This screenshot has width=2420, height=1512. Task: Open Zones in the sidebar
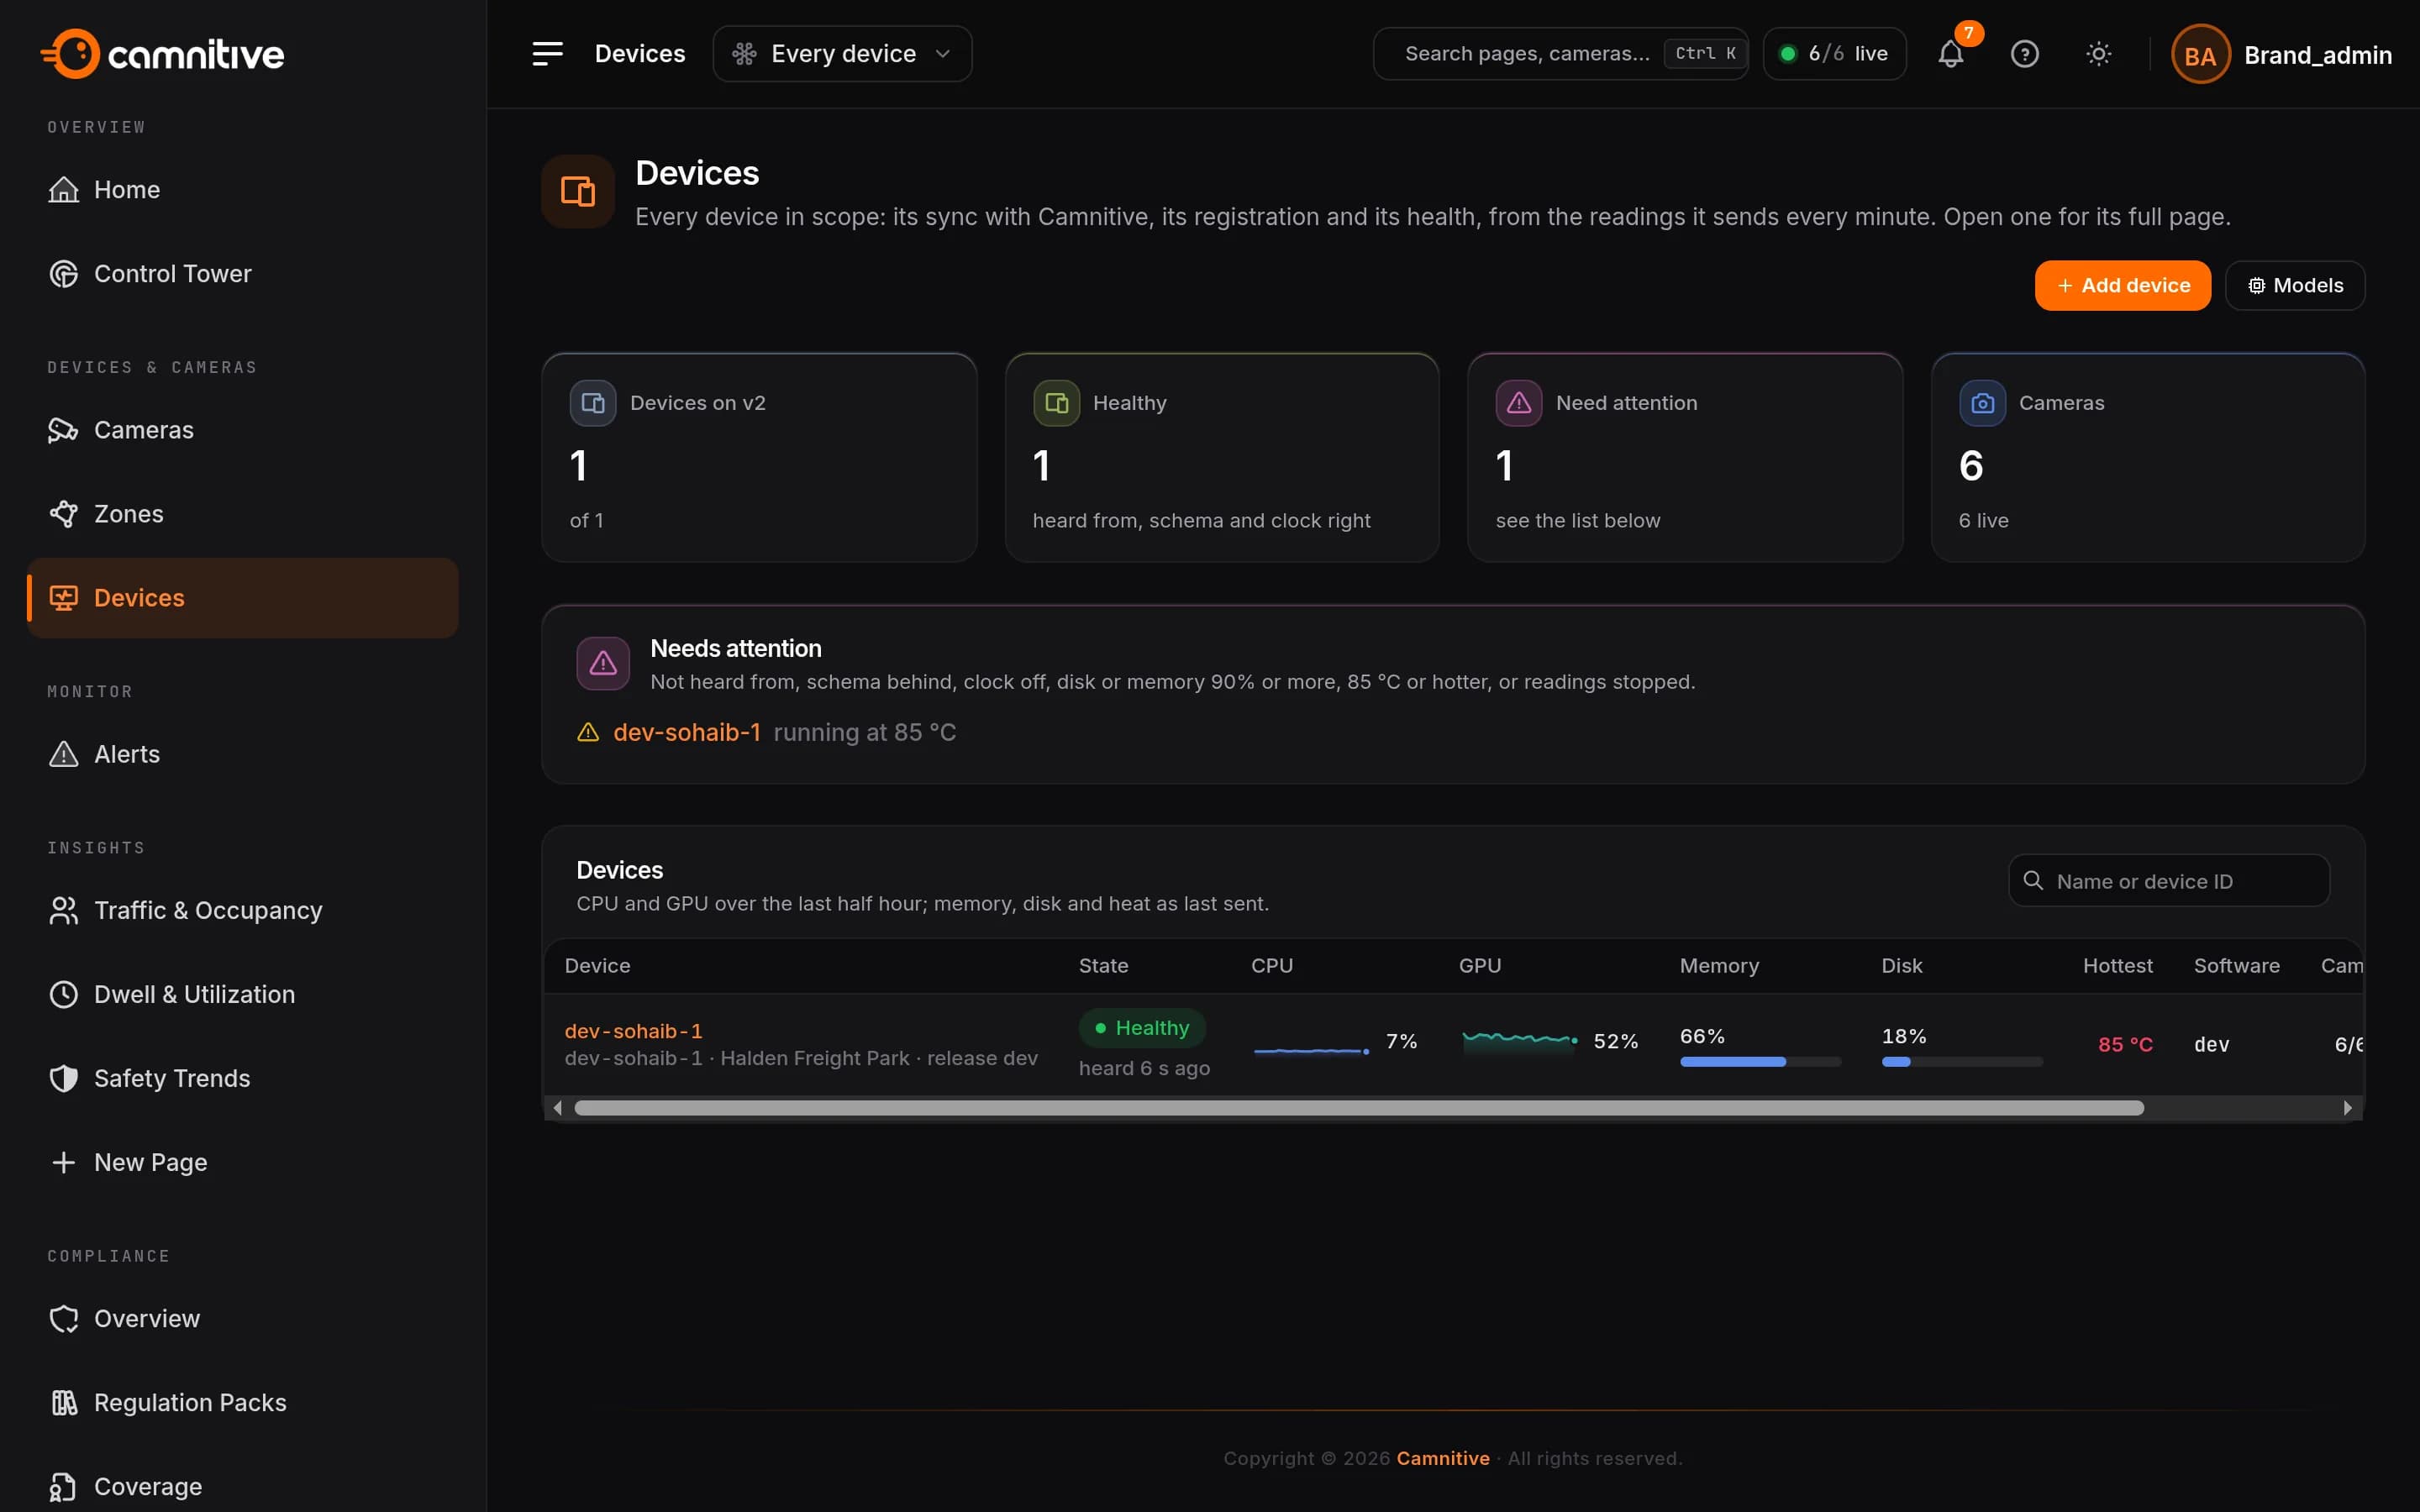243,514
